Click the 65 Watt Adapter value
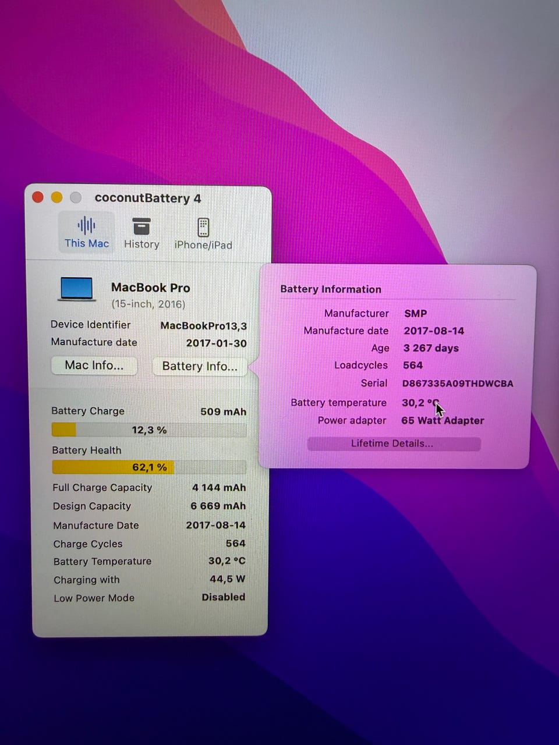This screenshot has height=745, width=559. click(443, 420)
